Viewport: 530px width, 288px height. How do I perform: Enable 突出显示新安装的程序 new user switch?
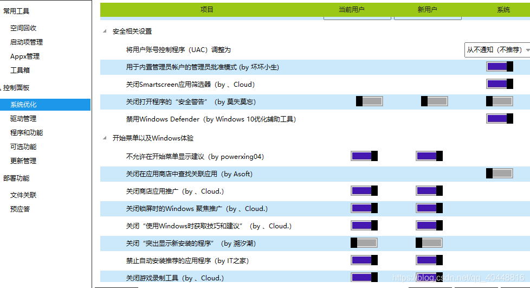(429, 243)
